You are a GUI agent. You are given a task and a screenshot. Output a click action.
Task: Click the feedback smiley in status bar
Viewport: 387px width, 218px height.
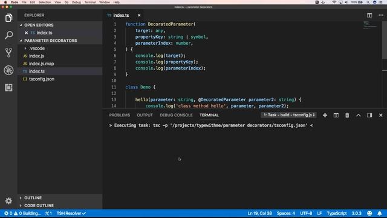click(x=369, y=213)
